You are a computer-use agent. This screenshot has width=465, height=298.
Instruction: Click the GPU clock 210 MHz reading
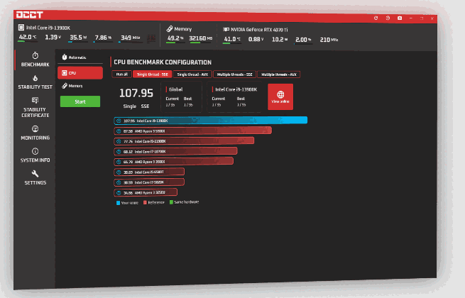pyautogui.click(x=329, y=40)
